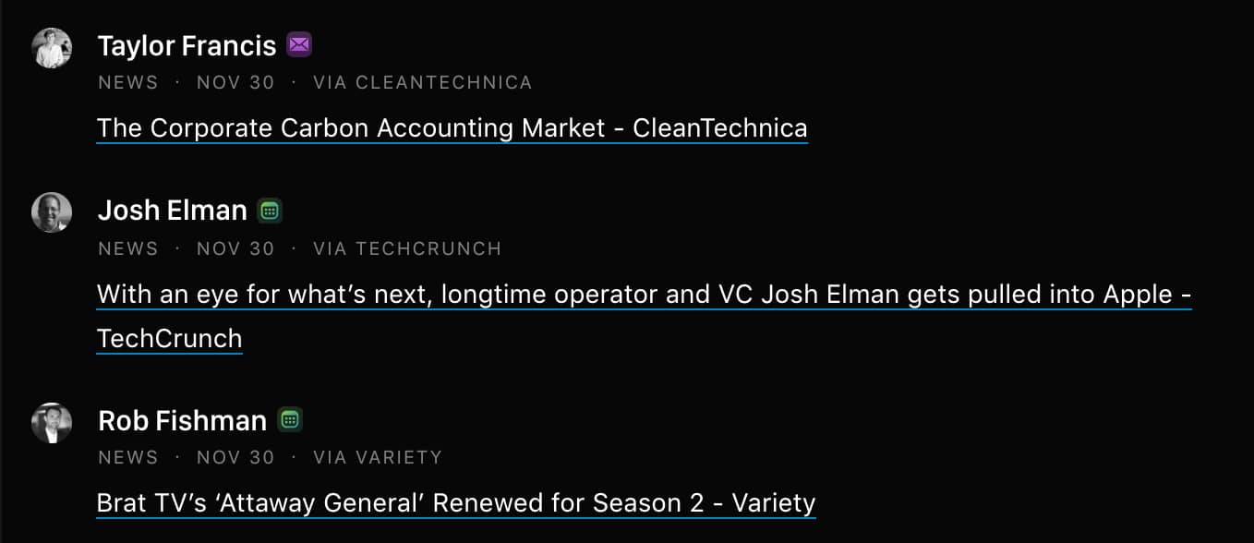
Task: Click the purple mail icon beside Taylor Francis
Action: 298,44
